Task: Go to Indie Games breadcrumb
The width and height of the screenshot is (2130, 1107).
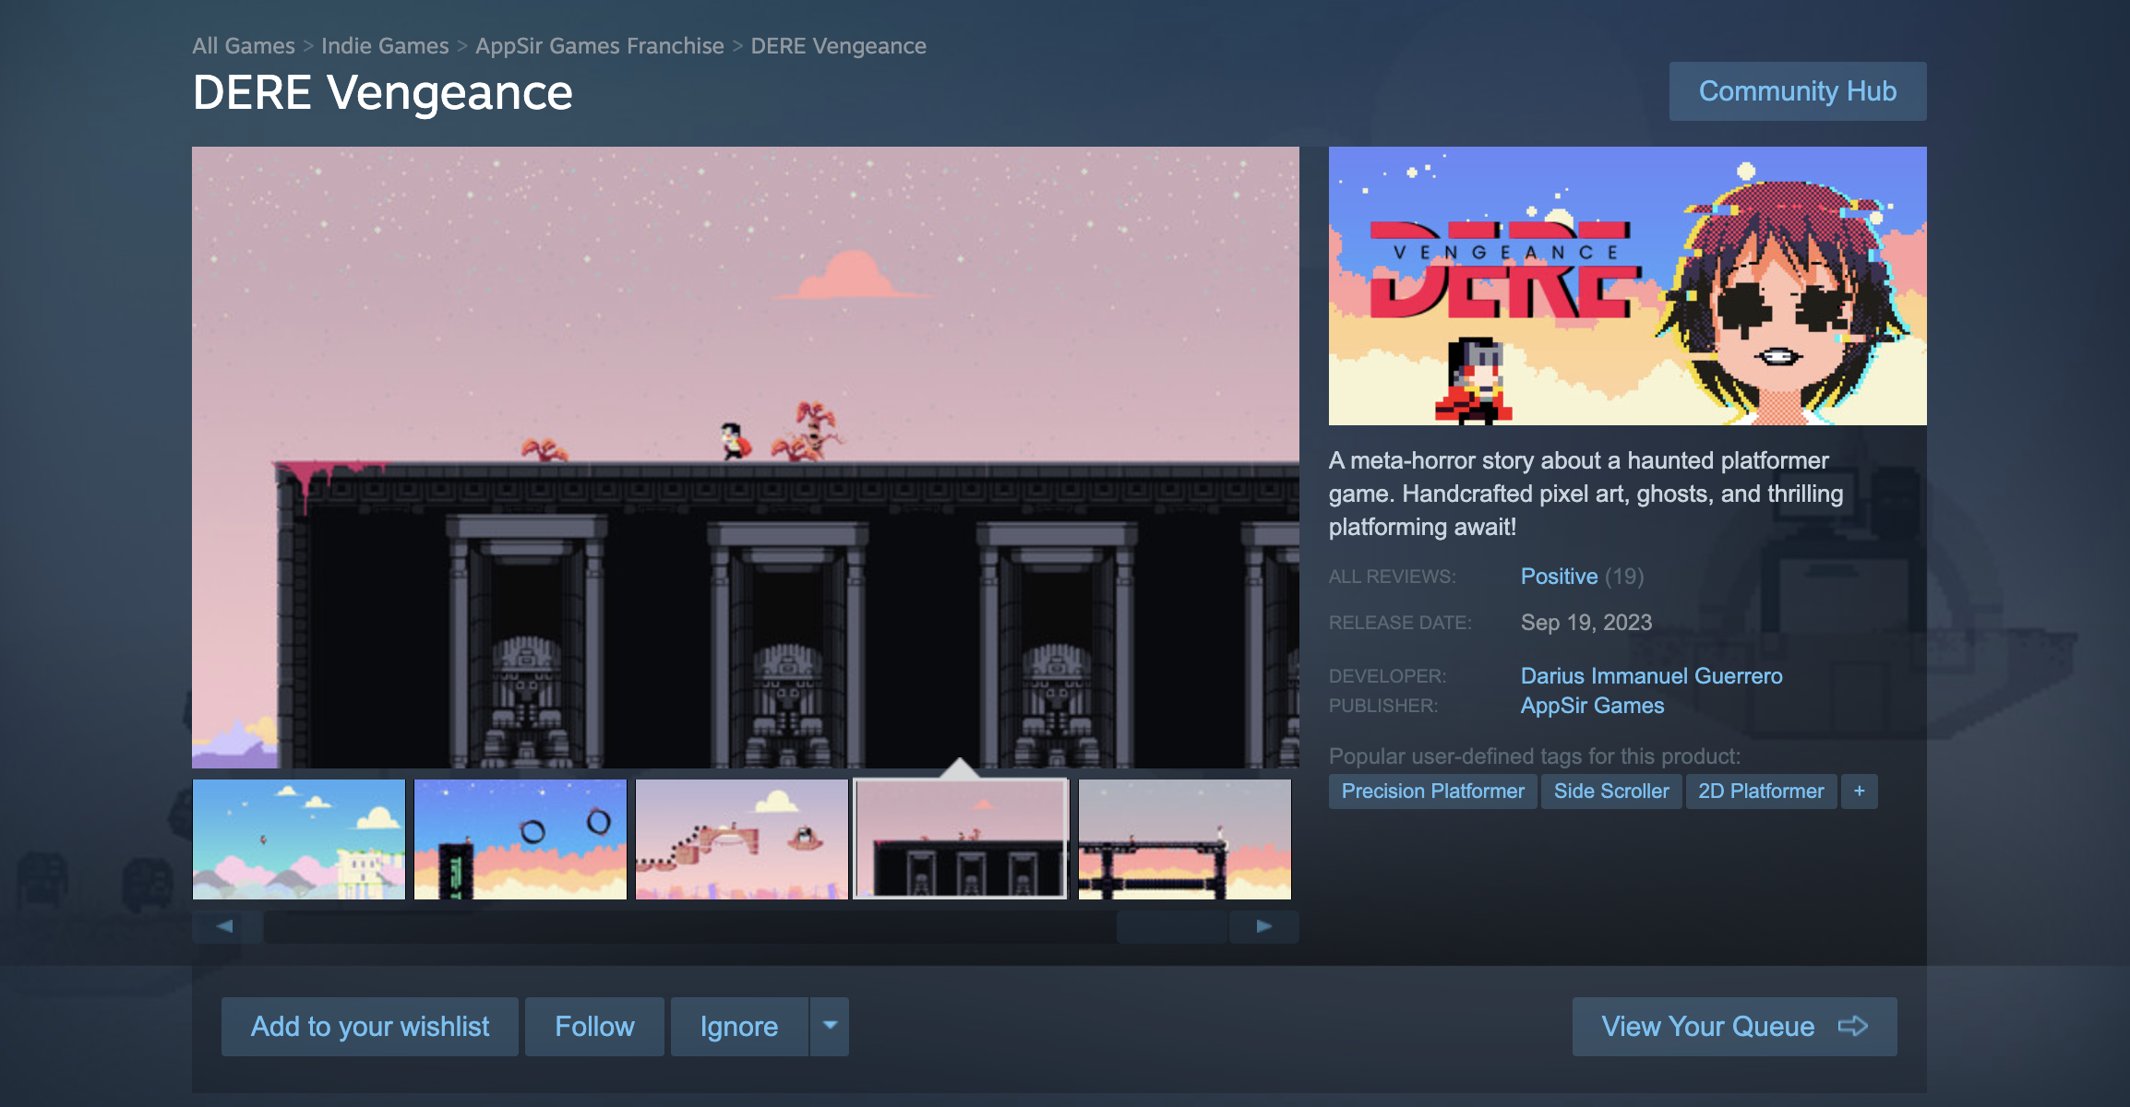Action: (x=385, y=45)
